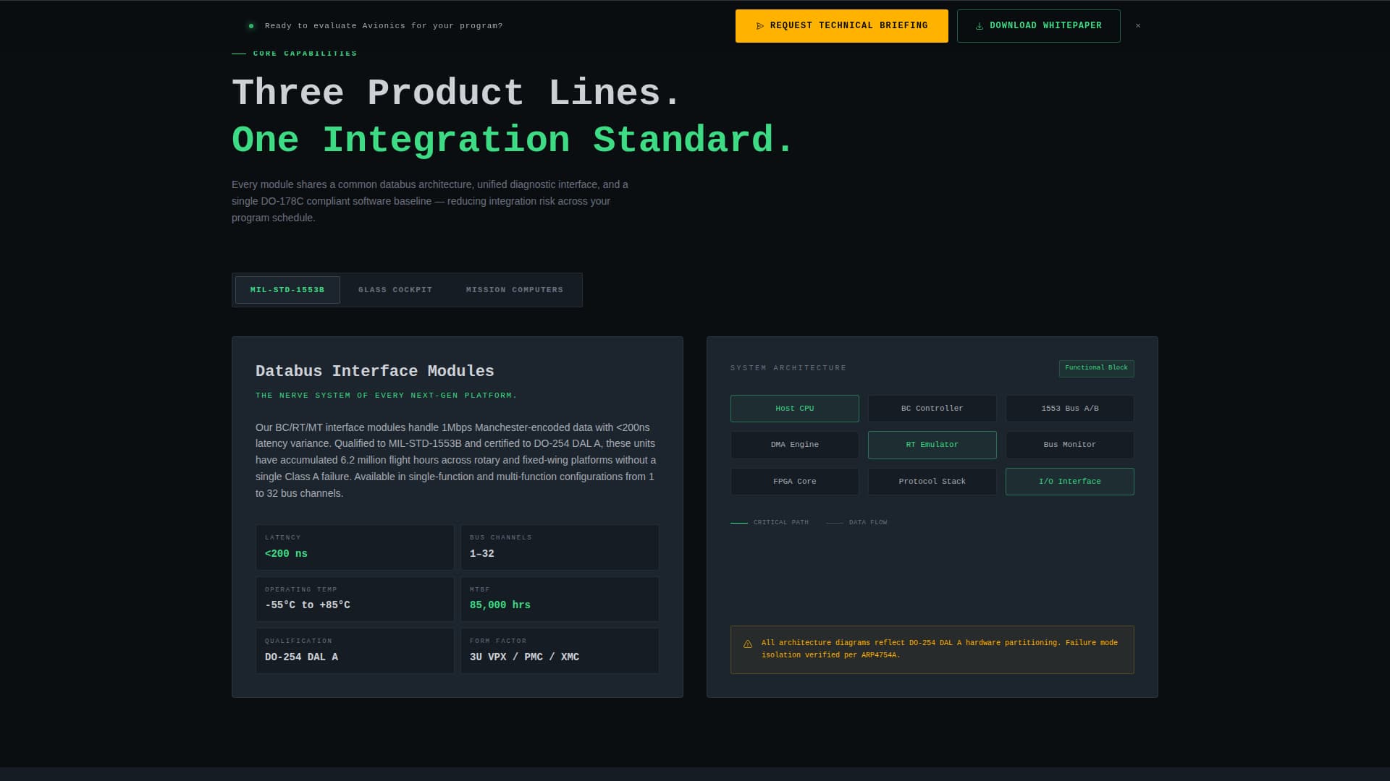1390x781 pixels.
Task: Click the download icon next to Download Whitepaper
Action: (979, 25)
